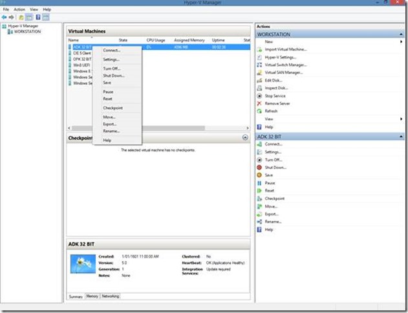This screenshot has width=408, height=313.
Task: Click the Import Virtual Machine icon
Action: tap(259, 49)
